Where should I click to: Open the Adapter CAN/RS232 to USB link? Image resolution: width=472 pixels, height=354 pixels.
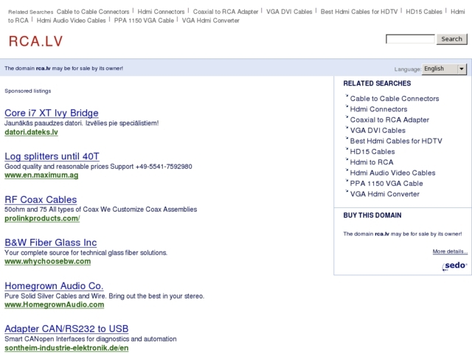coord(66,329)
